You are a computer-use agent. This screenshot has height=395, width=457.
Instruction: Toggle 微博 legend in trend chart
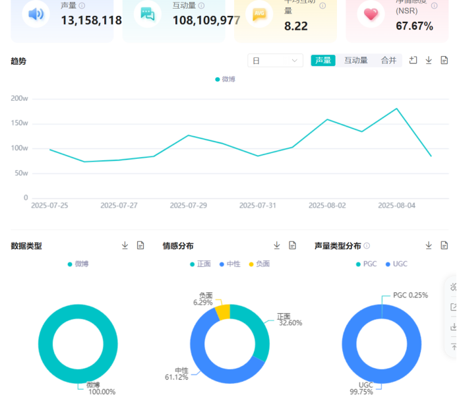pos(225,79)
